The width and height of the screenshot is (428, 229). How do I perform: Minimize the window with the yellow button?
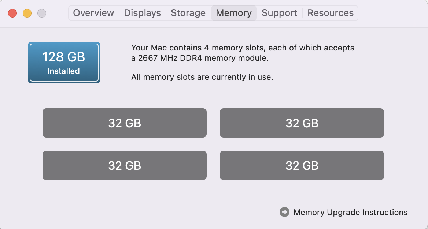click(x=27, y=14)
